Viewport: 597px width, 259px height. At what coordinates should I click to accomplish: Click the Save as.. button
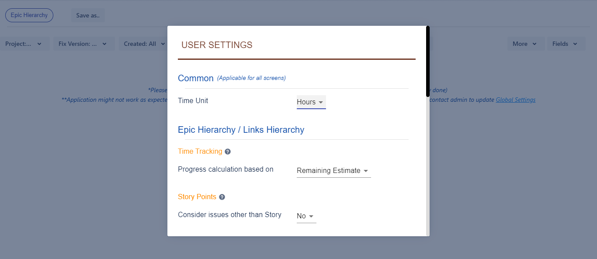[x=88, y=15]
